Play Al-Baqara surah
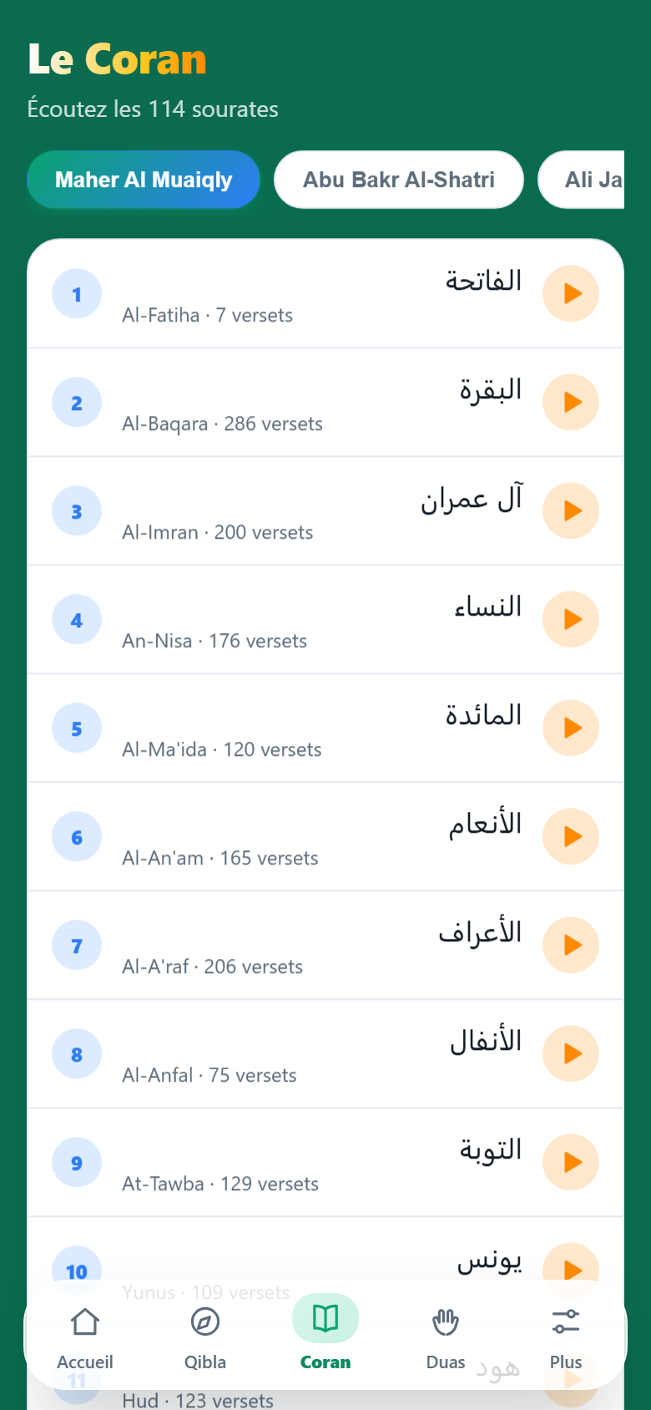The height and width of the screenshot is (1410, 651). pyautogui.click(x=571, y=402)
